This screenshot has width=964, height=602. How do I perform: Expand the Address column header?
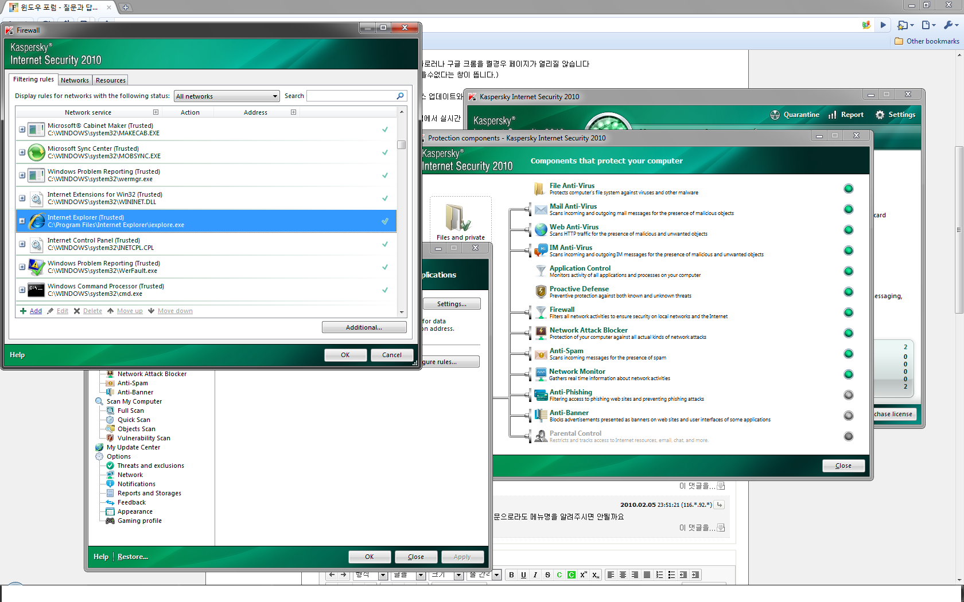coord(293,112)
